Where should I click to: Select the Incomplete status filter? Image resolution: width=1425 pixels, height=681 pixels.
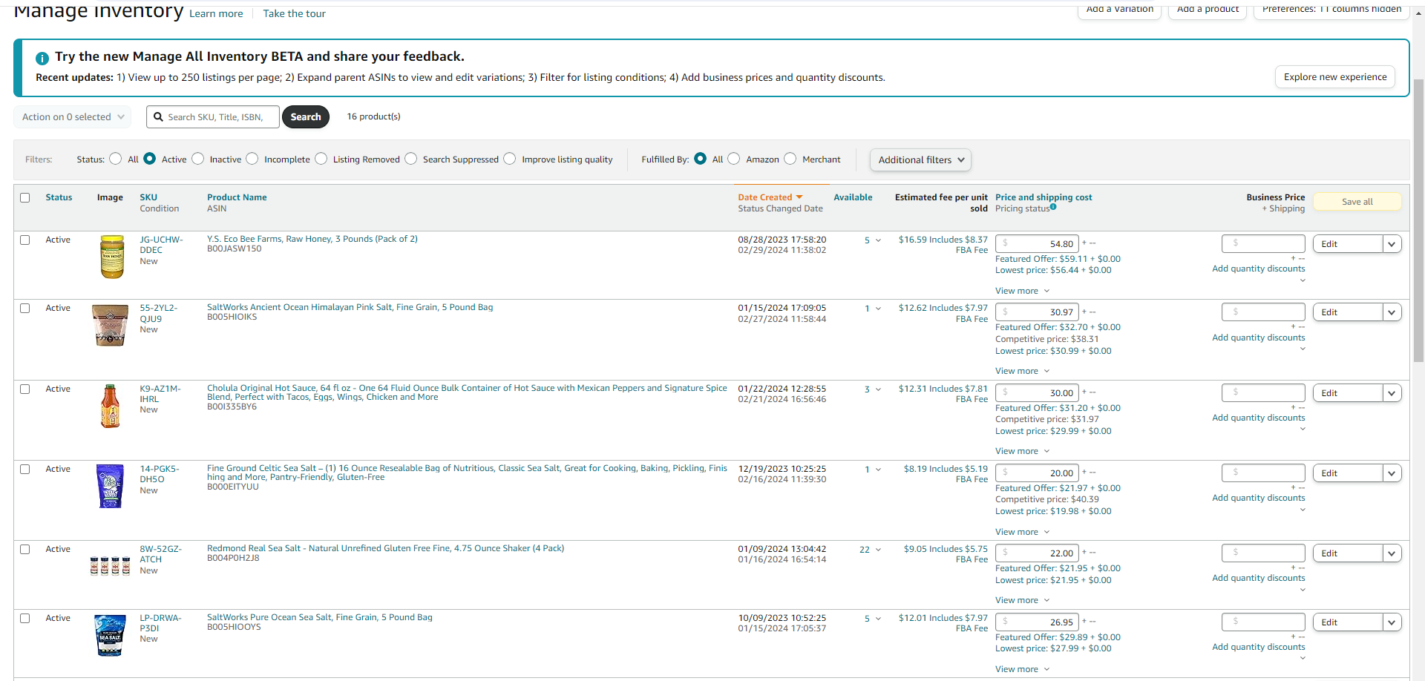coord(252,159)
